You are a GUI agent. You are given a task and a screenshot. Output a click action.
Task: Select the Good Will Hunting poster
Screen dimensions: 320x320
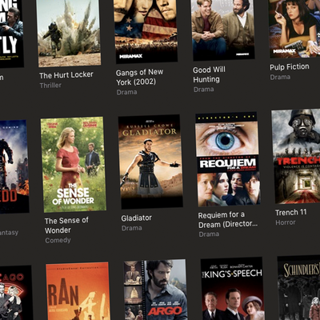tap(222, 30)
